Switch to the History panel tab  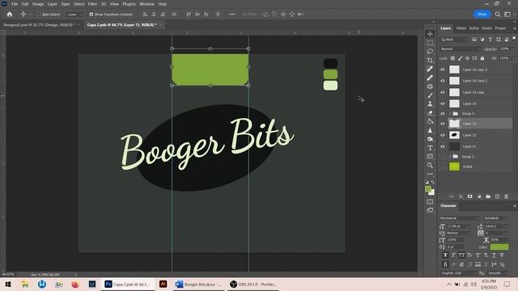461,28
